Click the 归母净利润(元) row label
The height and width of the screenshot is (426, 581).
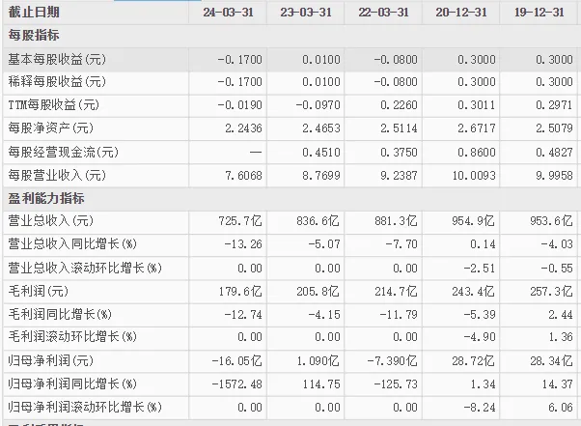click(x=50, y=359)
